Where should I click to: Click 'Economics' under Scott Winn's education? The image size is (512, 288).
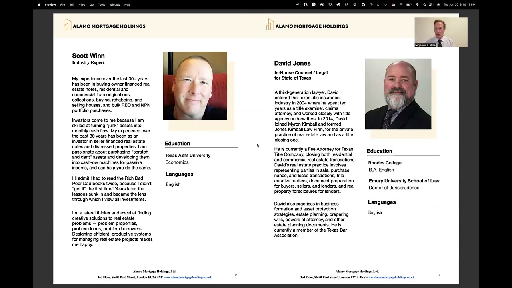click(177, 162)
